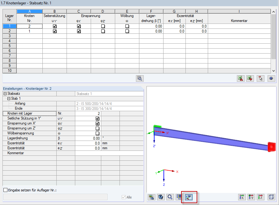This screenshot has width=279, height=205.
Task: Uncheck Einspannung φX' for Lager 1
Action: coord(79,26)
